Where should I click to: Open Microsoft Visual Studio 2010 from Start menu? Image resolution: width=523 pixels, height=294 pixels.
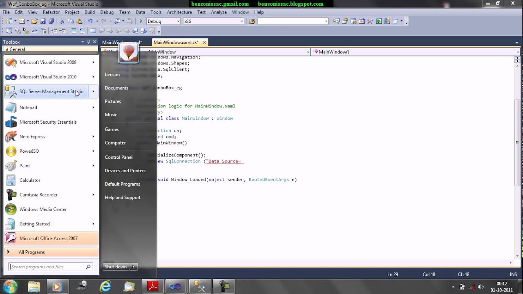click(48, 77)
